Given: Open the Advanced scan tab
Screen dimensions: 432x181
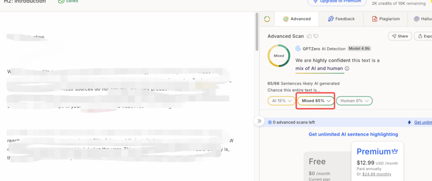Looking at the screenshot, I should tap(297, 19).
